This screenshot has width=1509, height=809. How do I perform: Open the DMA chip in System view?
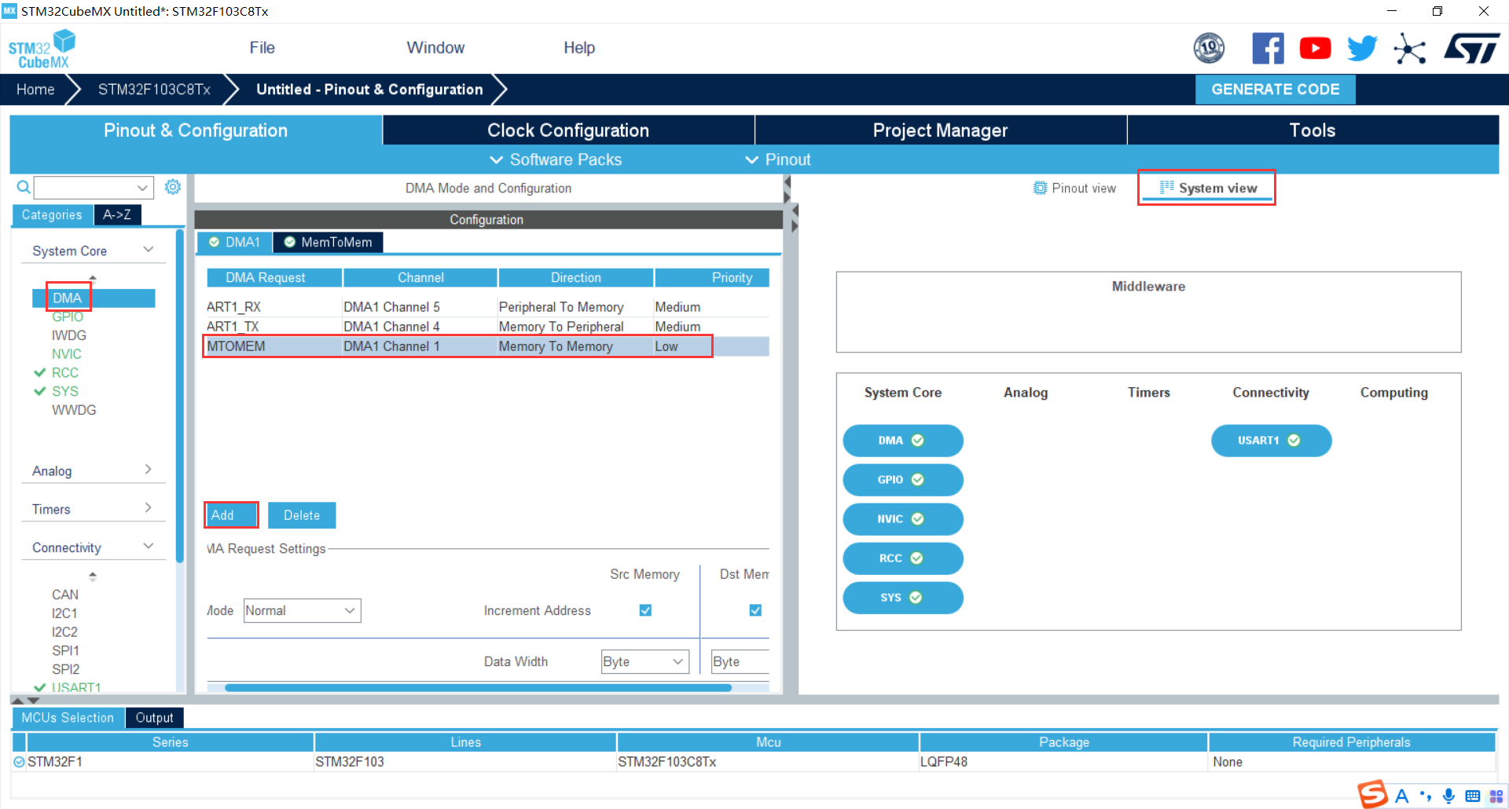(902, 441)
